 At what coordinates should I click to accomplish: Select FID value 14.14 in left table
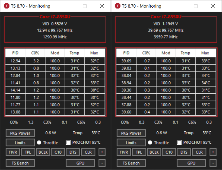[x=15, y=90]
